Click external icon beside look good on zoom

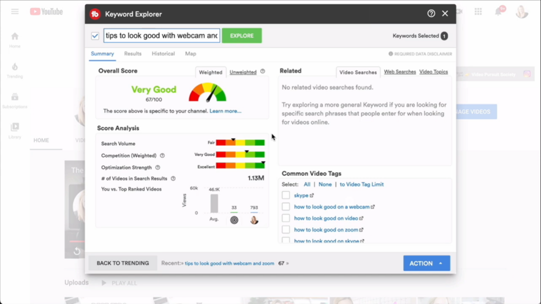coord(361,230)
